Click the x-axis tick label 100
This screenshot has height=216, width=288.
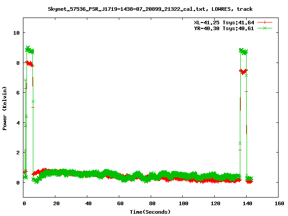(184, 203)
